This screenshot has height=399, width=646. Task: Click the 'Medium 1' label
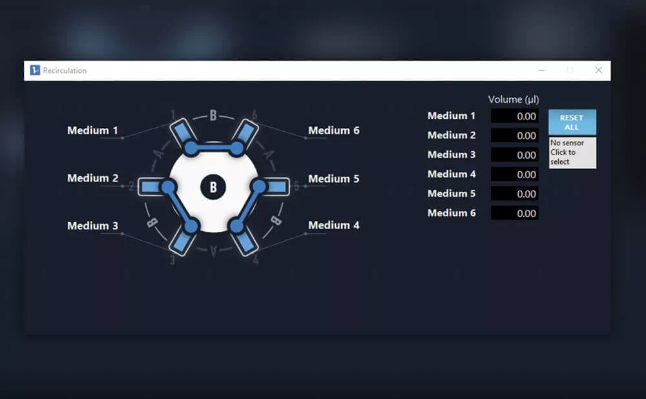(94, 130)
